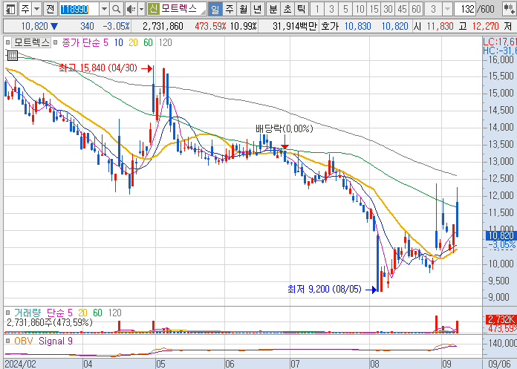Click the 거래량 volume indicator label

click(x=27, y=313)
